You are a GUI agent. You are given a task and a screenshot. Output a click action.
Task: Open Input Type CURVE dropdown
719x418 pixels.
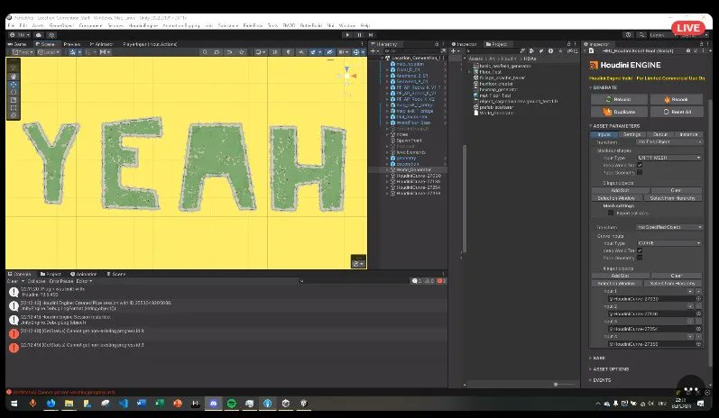pos(669,243)
